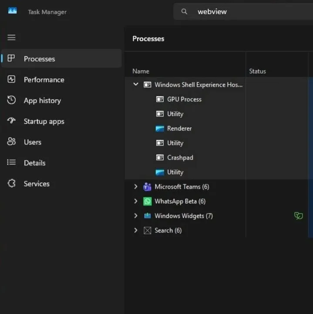This screenshot has width=313, height=314.
Task: Click the Windows Shell Experience Host icon
Action: pyautogui.click(x=148, y=85)
